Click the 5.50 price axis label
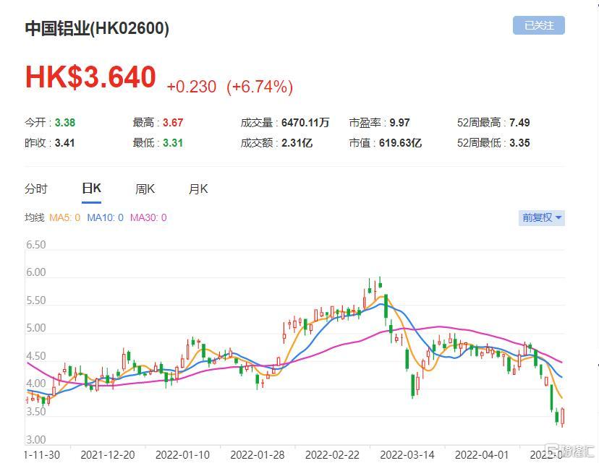 coord(36,300)
